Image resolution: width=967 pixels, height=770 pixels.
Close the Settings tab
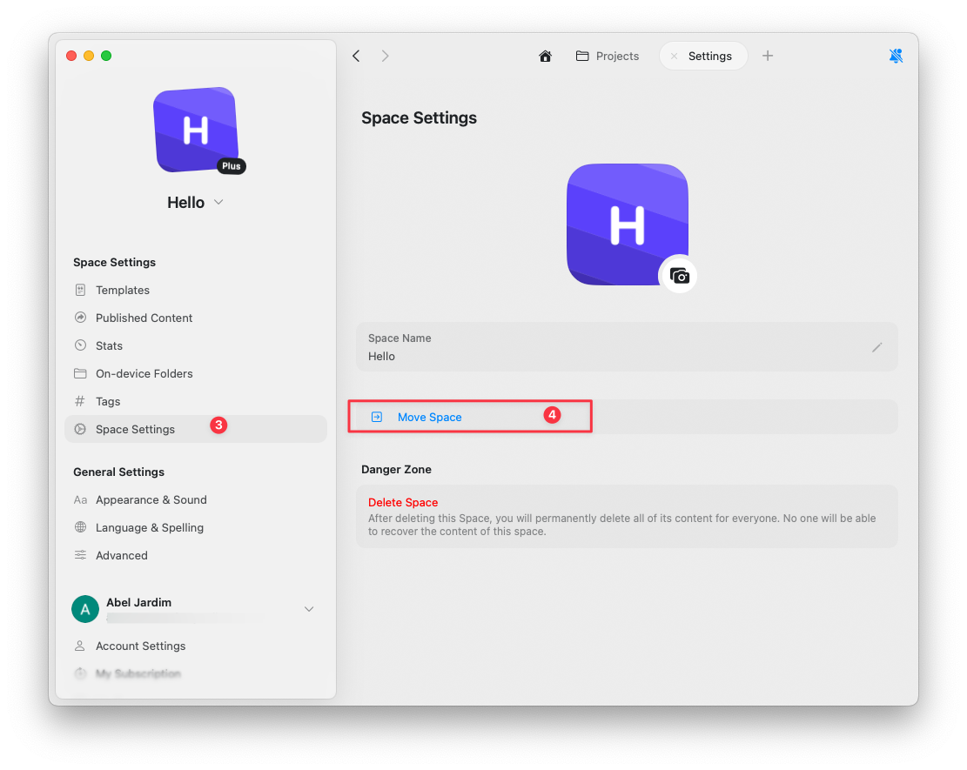coord(674,56)
